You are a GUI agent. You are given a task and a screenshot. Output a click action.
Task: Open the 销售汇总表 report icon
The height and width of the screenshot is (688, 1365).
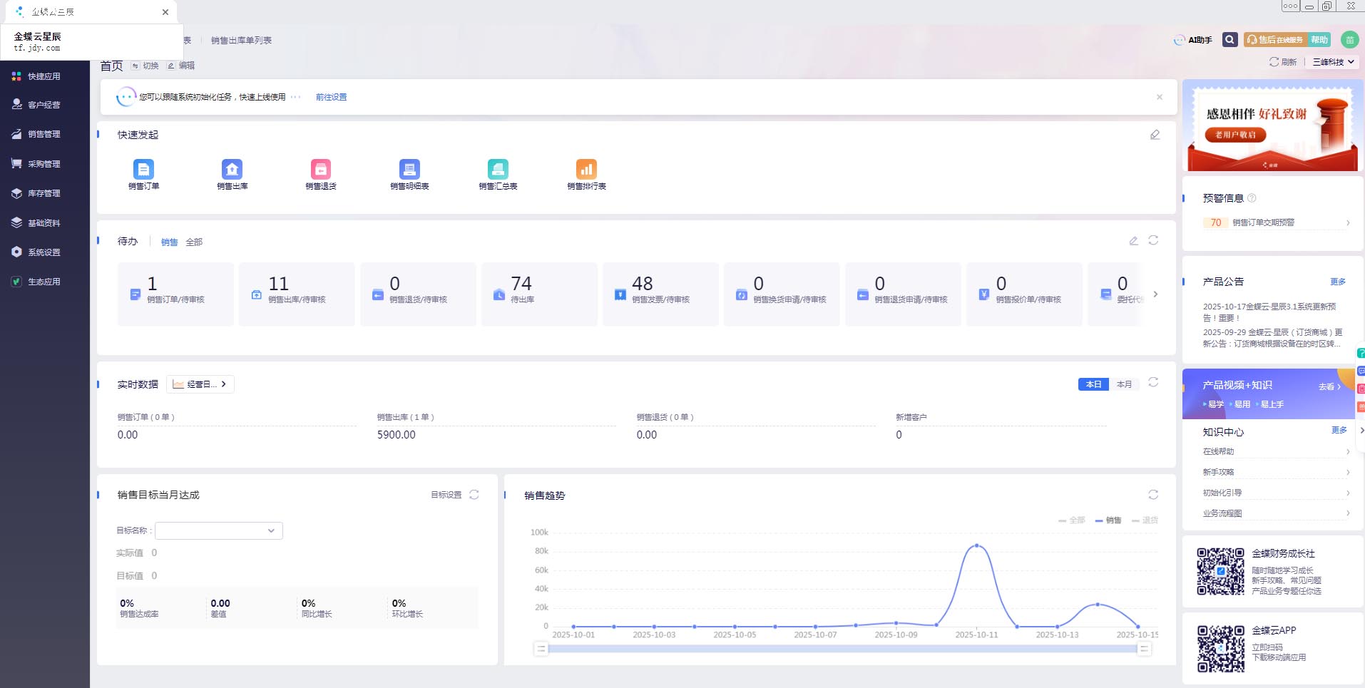click(498, 170)
